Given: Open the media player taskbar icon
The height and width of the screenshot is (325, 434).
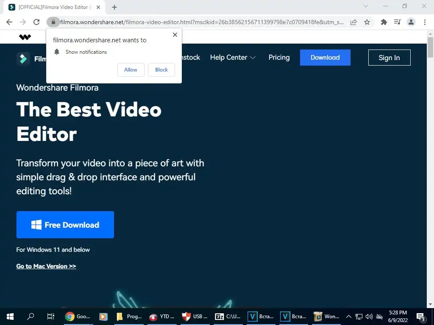Looking at the screenshot, I should (x=103, y=317).
